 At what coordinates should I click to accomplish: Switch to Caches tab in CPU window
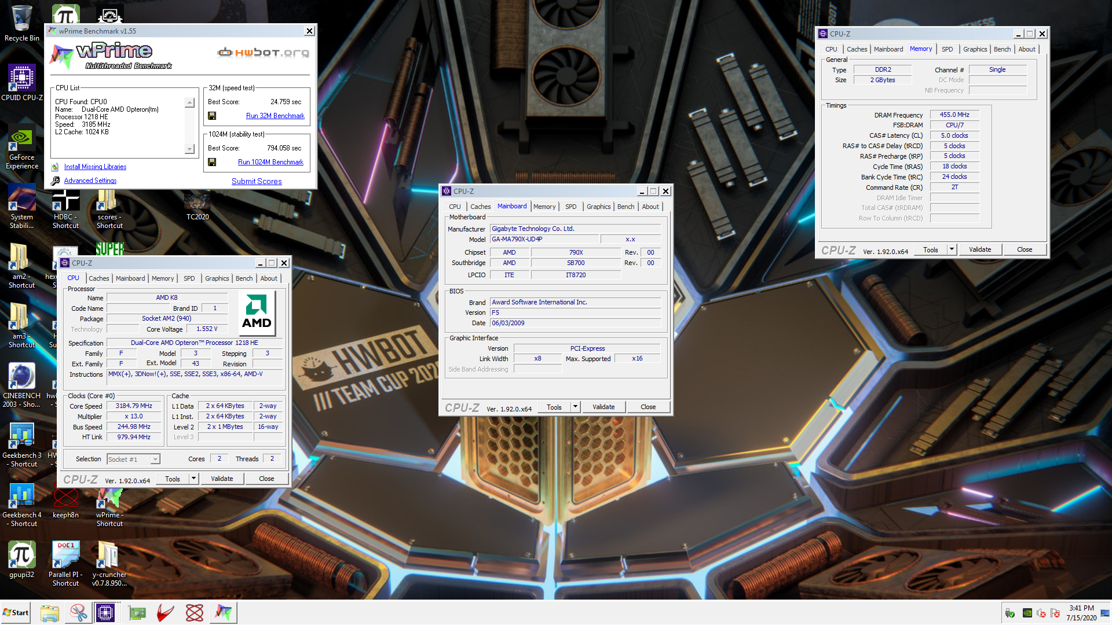click(98, 278)
